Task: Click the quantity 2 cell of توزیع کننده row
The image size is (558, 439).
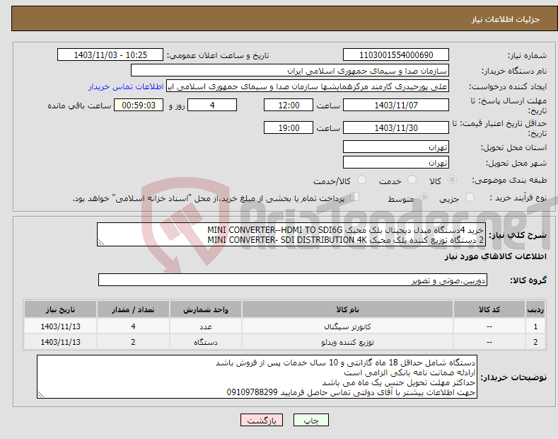Action: [x=133, y=342]
